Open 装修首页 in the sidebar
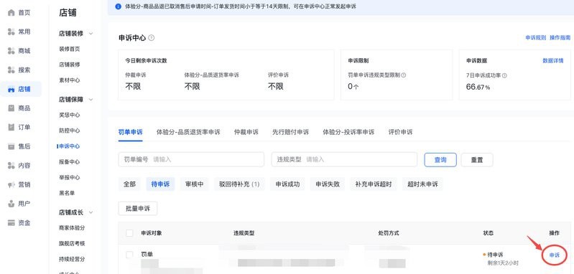Image resolution: width=574 pixels, height=274 pixels. [x=69, y=49]
